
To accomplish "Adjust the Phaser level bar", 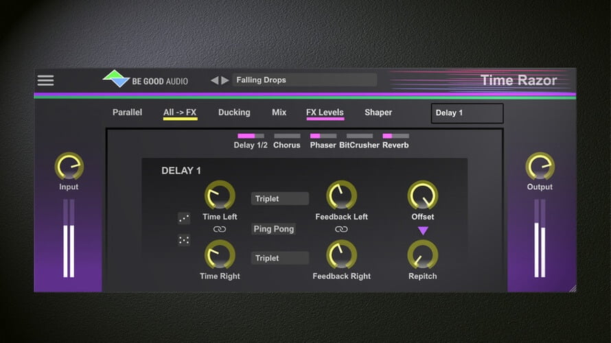I will (x=323, y=136).
